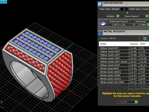
Task: Click the Update button
Action: 113,16
